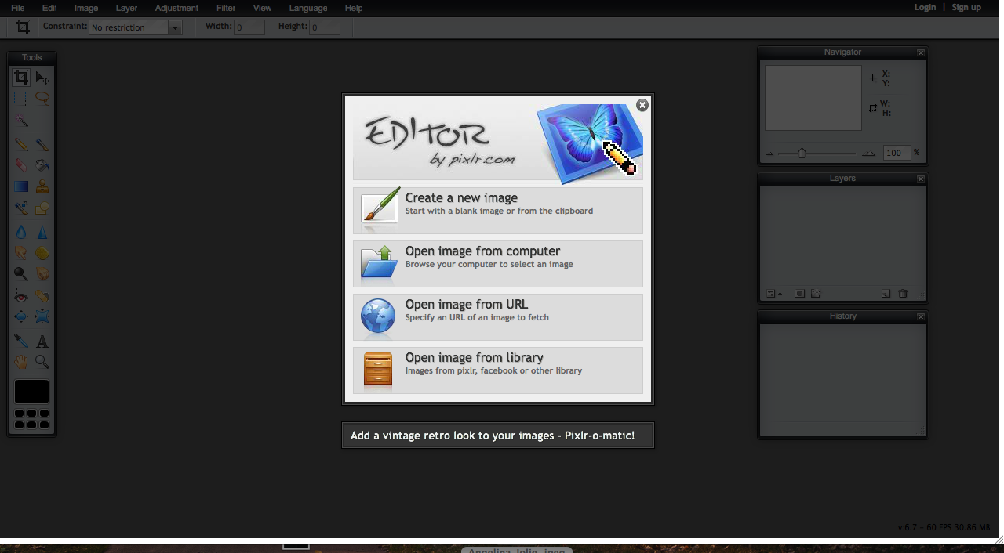Image resolution: width=1004 pixels, height=553 pixels.
Task: Select the Clone Stamp tool
Action: pos(42,186)
